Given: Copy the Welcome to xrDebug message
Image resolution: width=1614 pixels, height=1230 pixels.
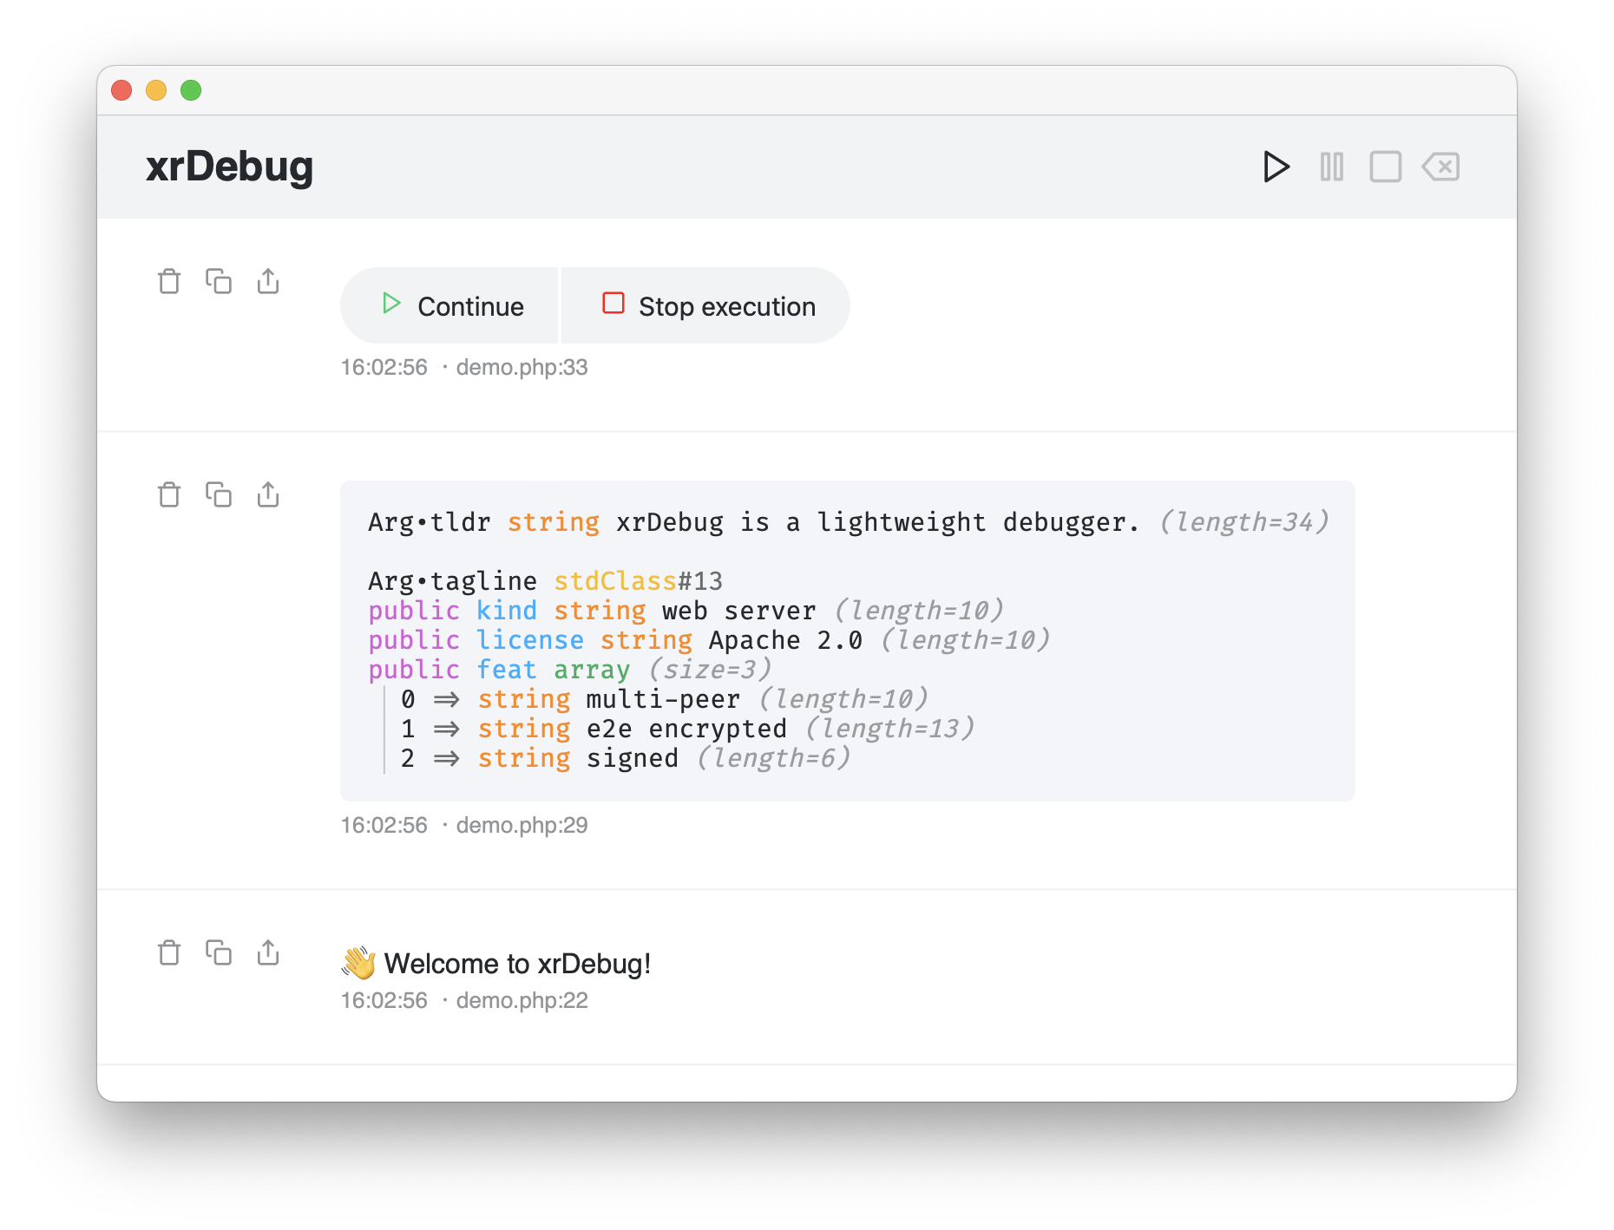Looking at the screenshot, I should 219,952.
